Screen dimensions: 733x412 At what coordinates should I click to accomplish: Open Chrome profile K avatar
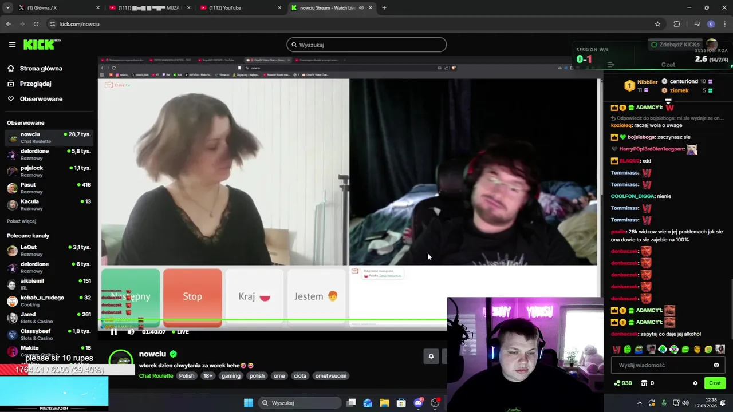point(711,24)
